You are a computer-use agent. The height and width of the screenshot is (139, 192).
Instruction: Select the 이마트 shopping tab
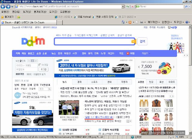point(172,82)
